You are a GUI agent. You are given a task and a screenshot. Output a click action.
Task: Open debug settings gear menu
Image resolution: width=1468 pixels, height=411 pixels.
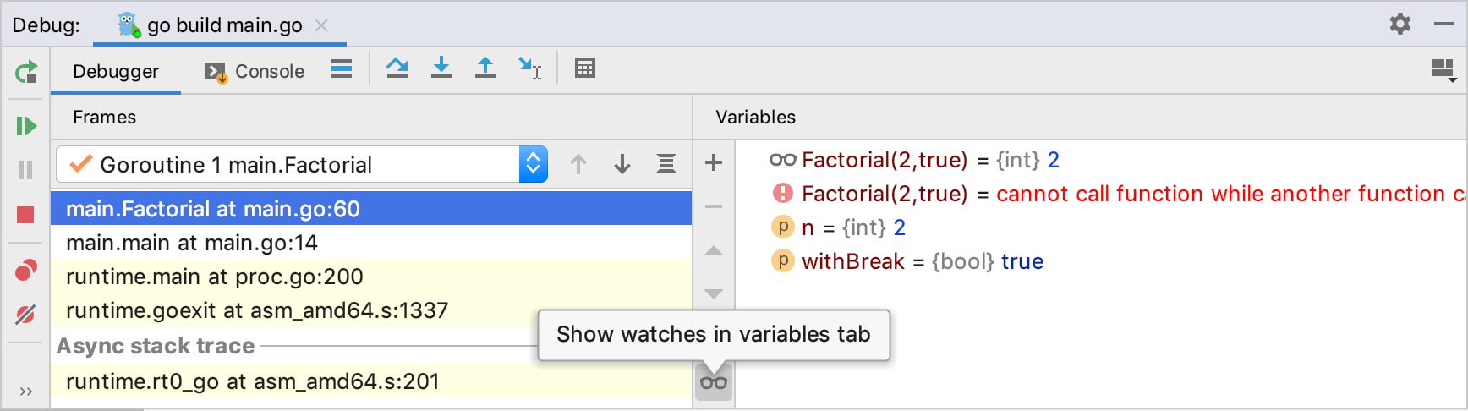point(1400,24)
